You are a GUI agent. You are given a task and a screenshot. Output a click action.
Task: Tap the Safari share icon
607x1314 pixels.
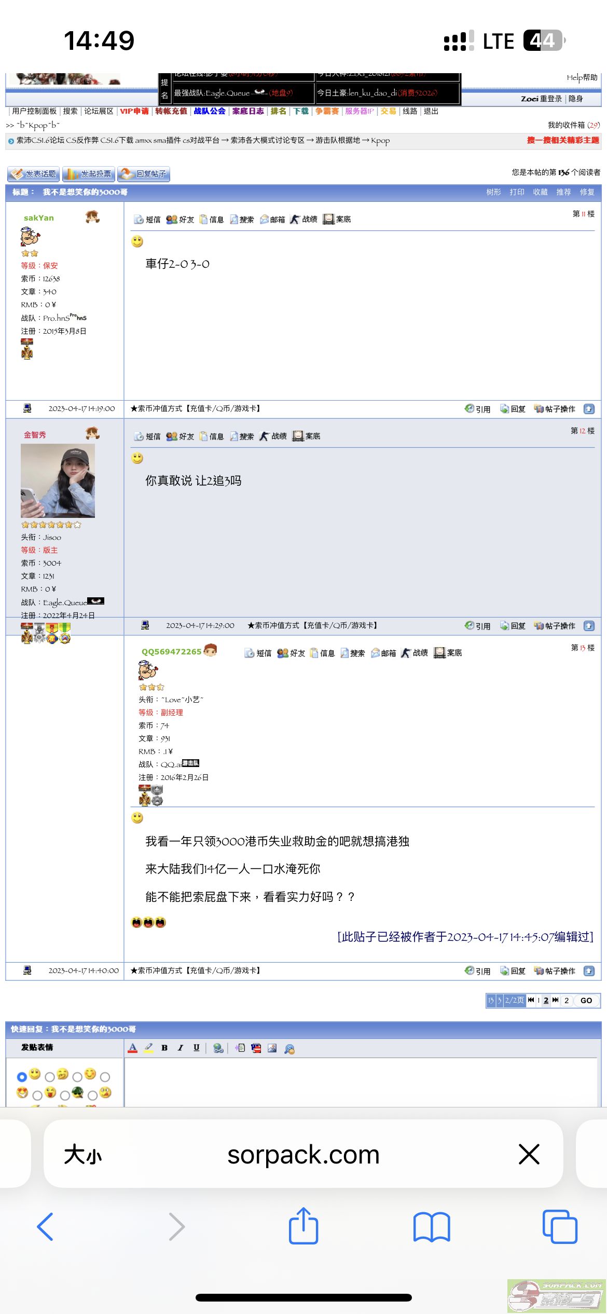[x=303, y=1226]
